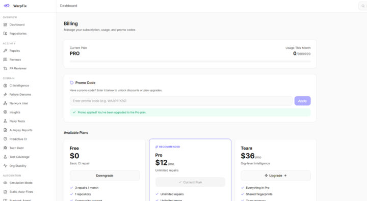Click the $36 Team plan price

pos(247,156)
